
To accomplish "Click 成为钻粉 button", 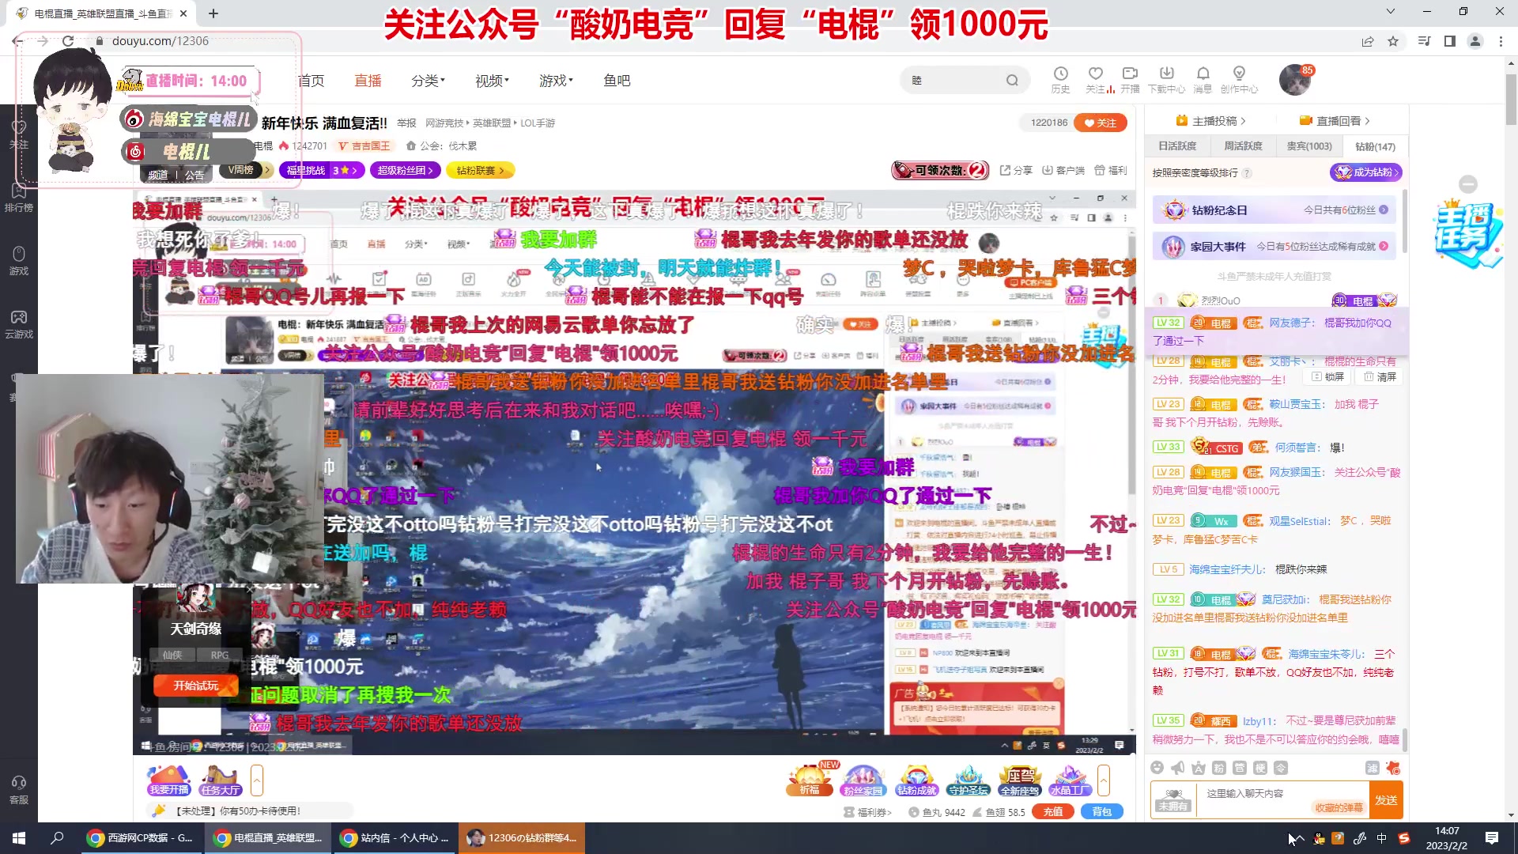I will pyautogui.click(x=1366, y=172).
